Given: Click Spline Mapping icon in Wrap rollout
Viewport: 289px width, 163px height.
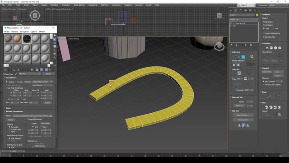Looking at the screenshot, I should (x=269, y=96).
